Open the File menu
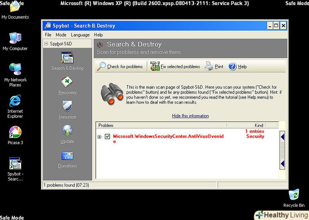The width and height of the screenshot is (309, 220). [48, 35]
